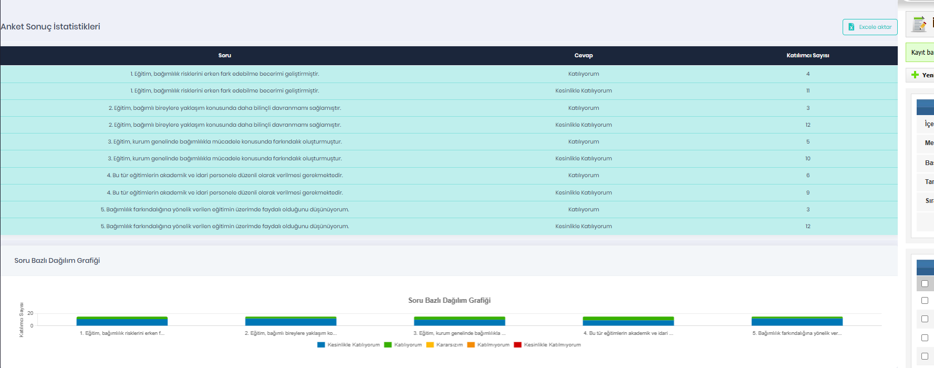The height and width of the screenshot is (368, 934).
Task: Toggle yellow Kararsızım legend swatch
Action: click(430, 345)
